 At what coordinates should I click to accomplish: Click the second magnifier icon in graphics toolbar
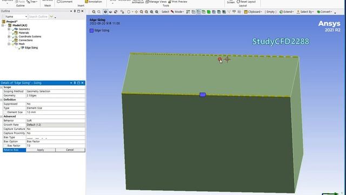tap(99, 12)
